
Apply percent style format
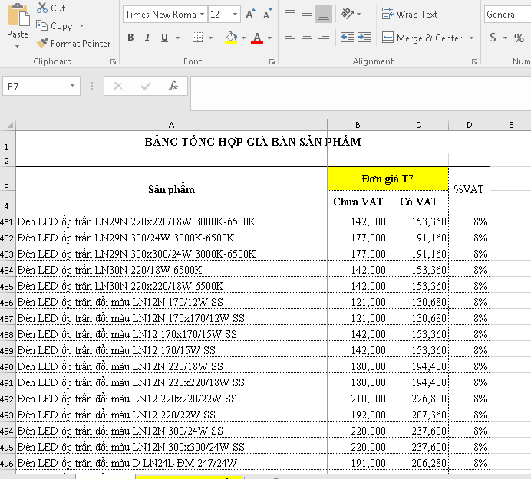point(519,38)
